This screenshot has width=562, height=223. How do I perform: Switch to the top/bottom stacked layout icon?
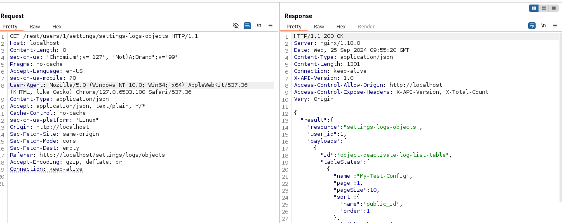544,8
